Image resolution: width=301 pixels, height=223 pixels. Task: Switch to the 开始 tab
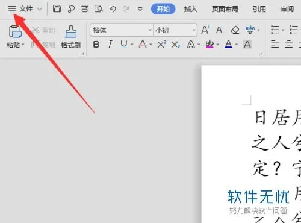(x=163, y=9)
